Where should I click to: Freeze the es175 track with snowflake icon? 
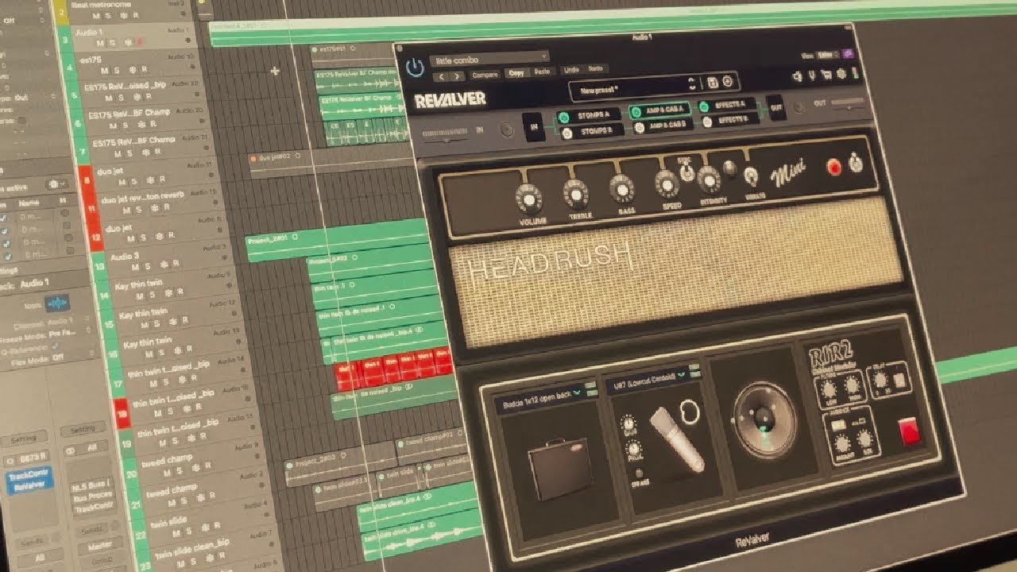[133, 71]
